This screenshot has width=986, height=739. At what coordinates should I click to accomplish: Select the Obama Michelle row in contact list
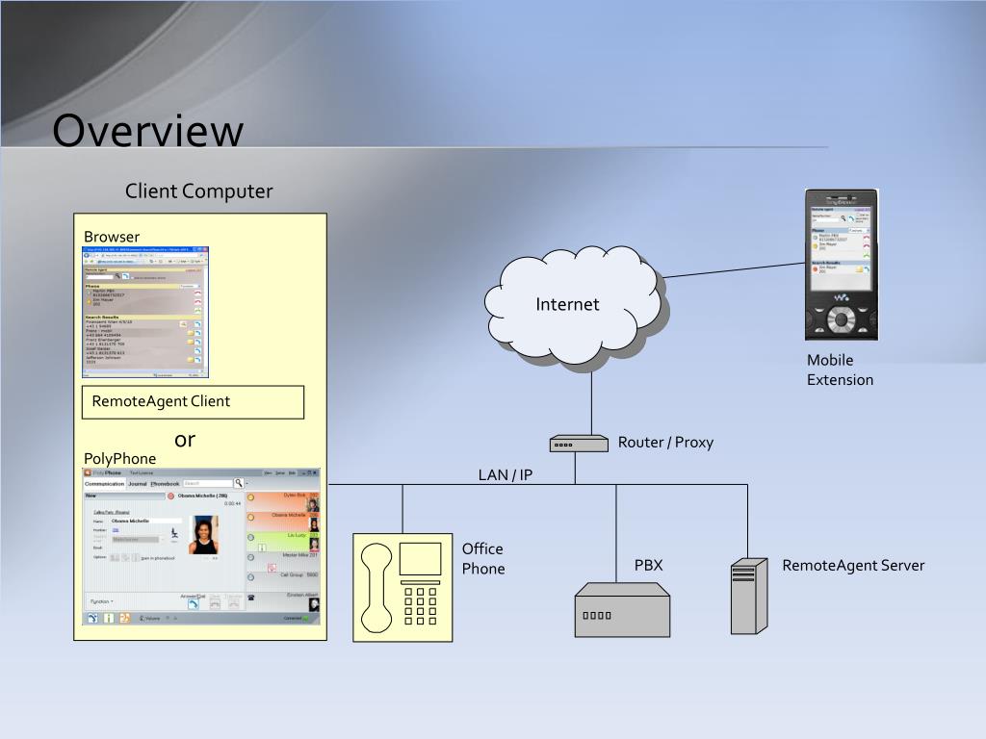click(x=283, y=522)
